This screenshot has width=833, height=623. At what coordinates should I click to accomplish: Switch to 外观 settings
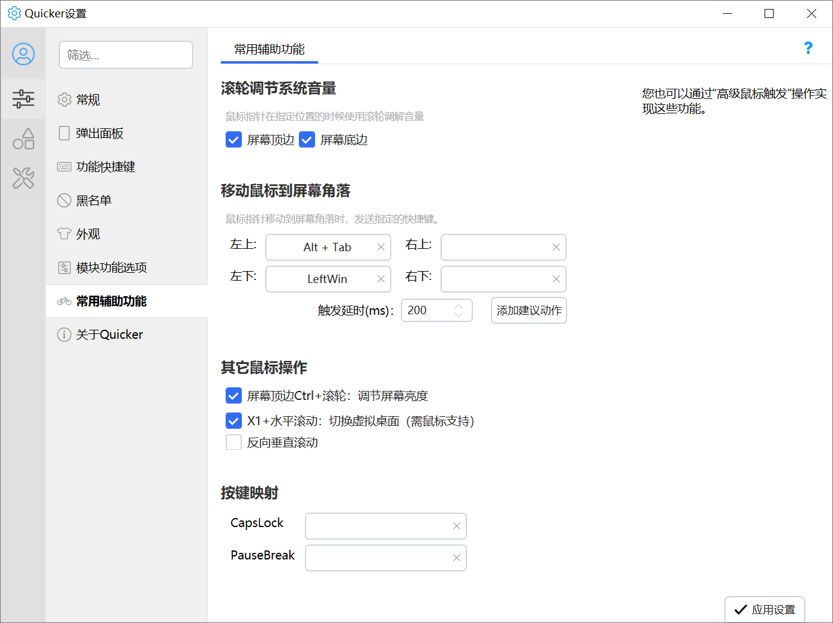tap(127, 234)
